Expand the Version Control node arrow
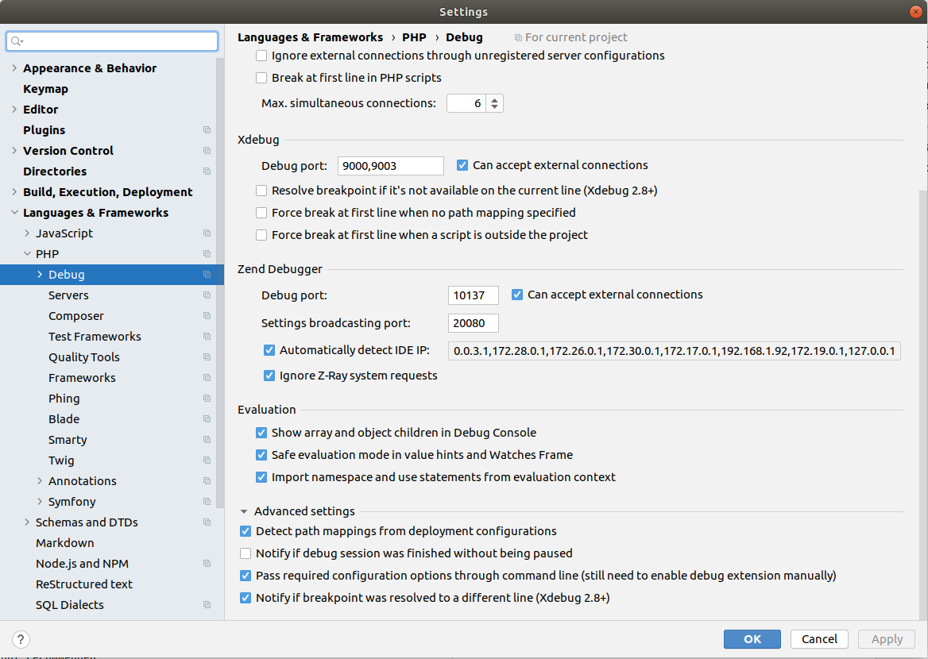928x659 pixels. pos(14,151)
